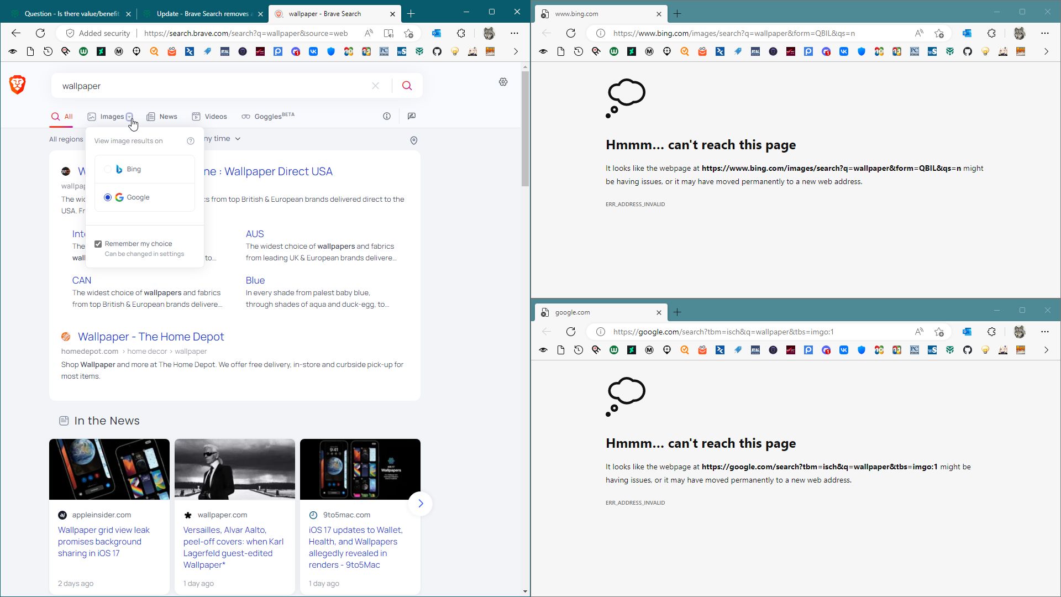Click help question mark in image popup
This screenshot has width=1061, height=597.
click(191, 141)
